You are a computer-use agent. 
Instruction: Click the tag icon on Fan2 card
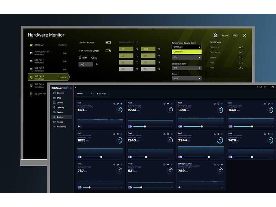pos(168,104)
